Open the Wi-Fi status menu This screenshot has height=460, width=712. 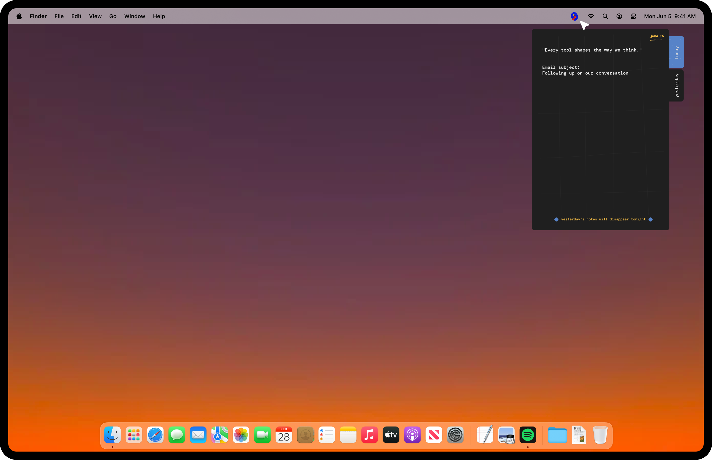591,16
